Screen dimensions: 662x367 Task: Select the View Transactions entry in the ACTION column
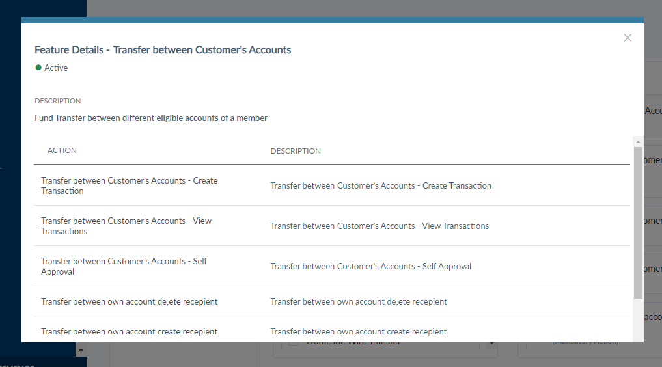click(x=126, y=226)
